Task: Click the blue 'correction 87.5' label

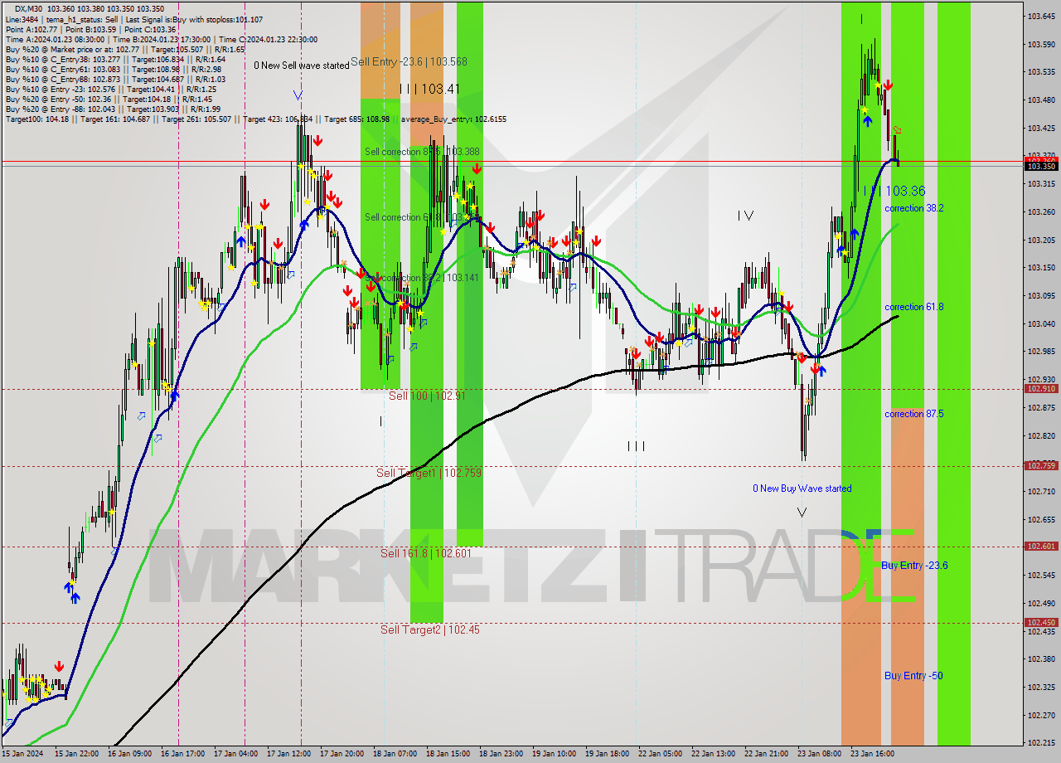Action: click(x=913, y=414)
